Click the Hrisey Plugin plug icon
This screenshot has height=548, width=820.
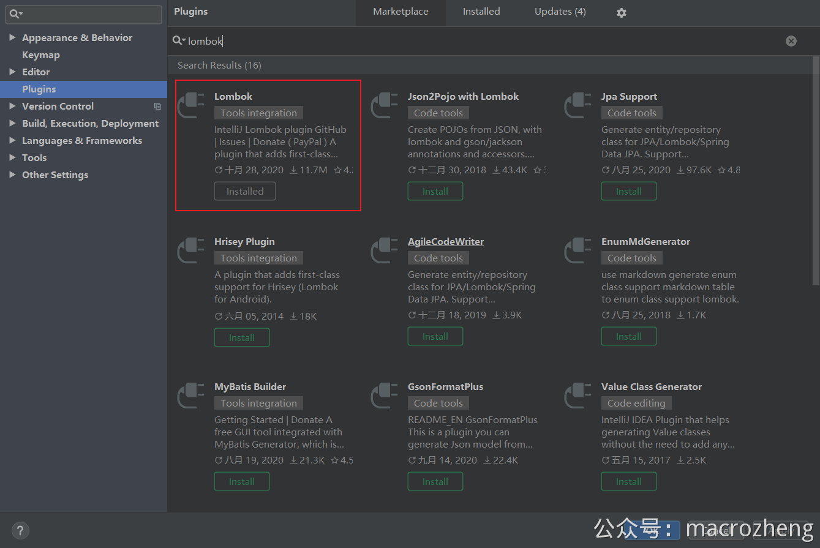(190, 250)
